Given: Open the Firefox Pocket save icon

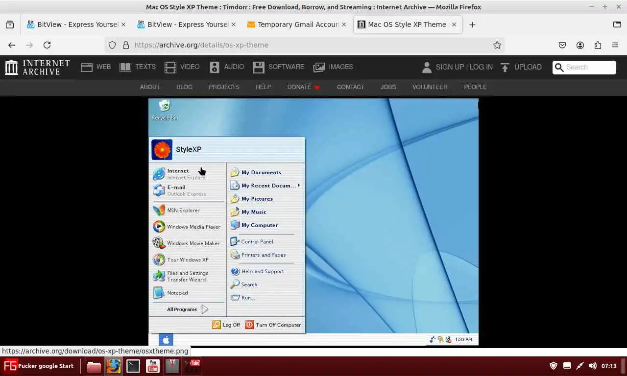Looking at the screenshot, I should click(x=562, y=45).
